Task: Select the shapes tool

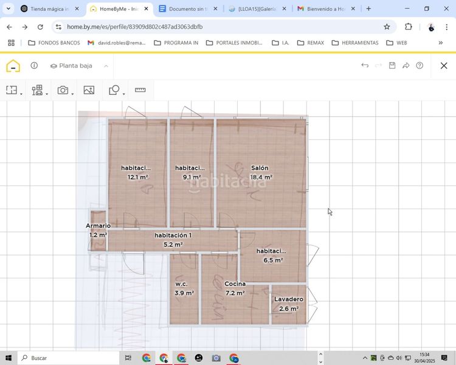Action: tap(114, 90)
